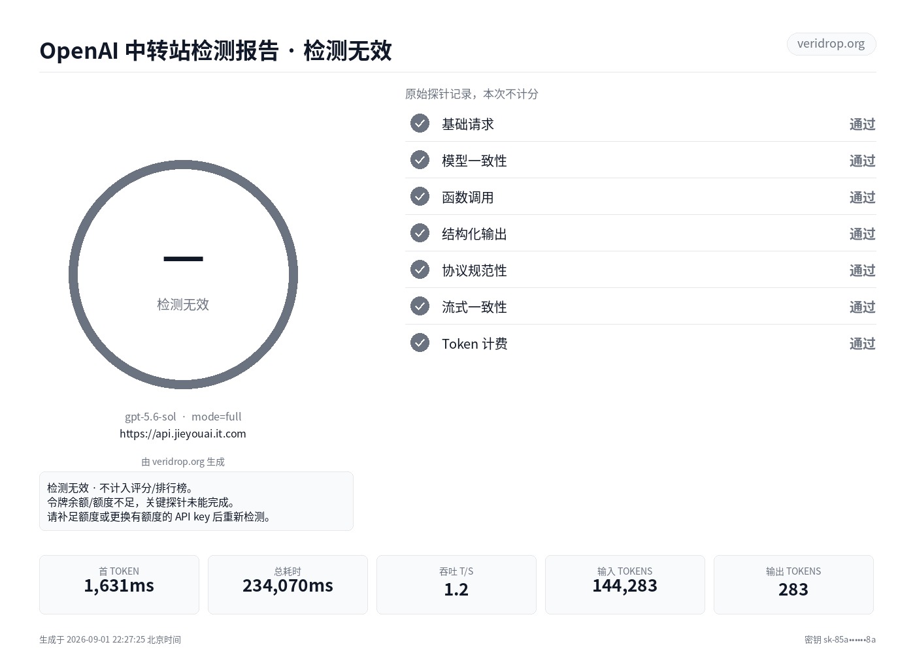915x653 pixels.
Task: Click the checkmark icon beside 基础请求
Action: pyautogui.click(x=420, y=123)
